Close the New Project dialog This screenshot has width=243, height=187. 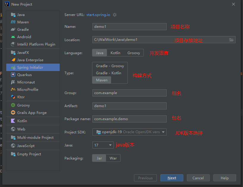point(233,4)
